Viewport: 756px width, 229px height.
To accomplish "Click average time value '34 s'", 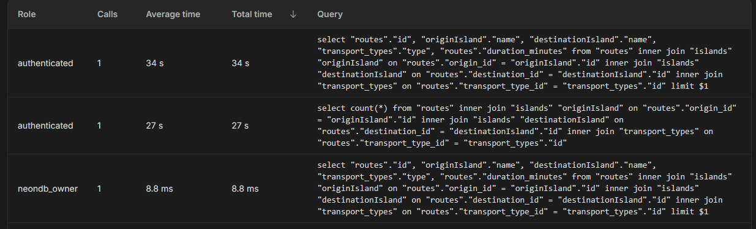I will (x=154, y=63).
